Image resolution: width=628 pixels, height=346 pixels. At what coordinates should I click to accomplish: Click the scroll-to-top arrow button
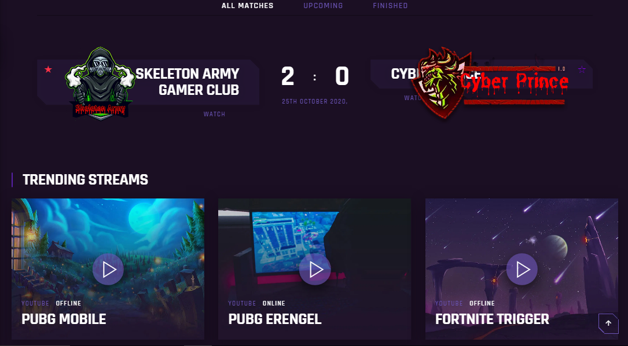608,323
